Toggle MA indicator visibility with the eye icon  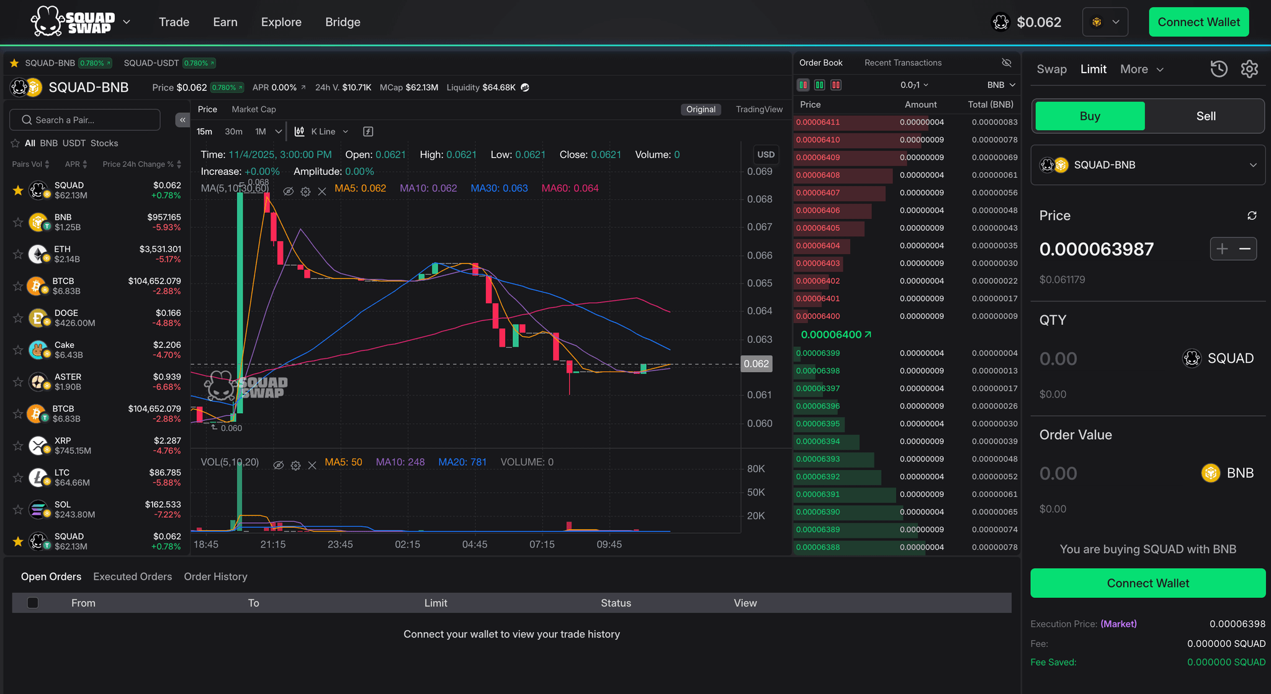(x=288, y=192)
